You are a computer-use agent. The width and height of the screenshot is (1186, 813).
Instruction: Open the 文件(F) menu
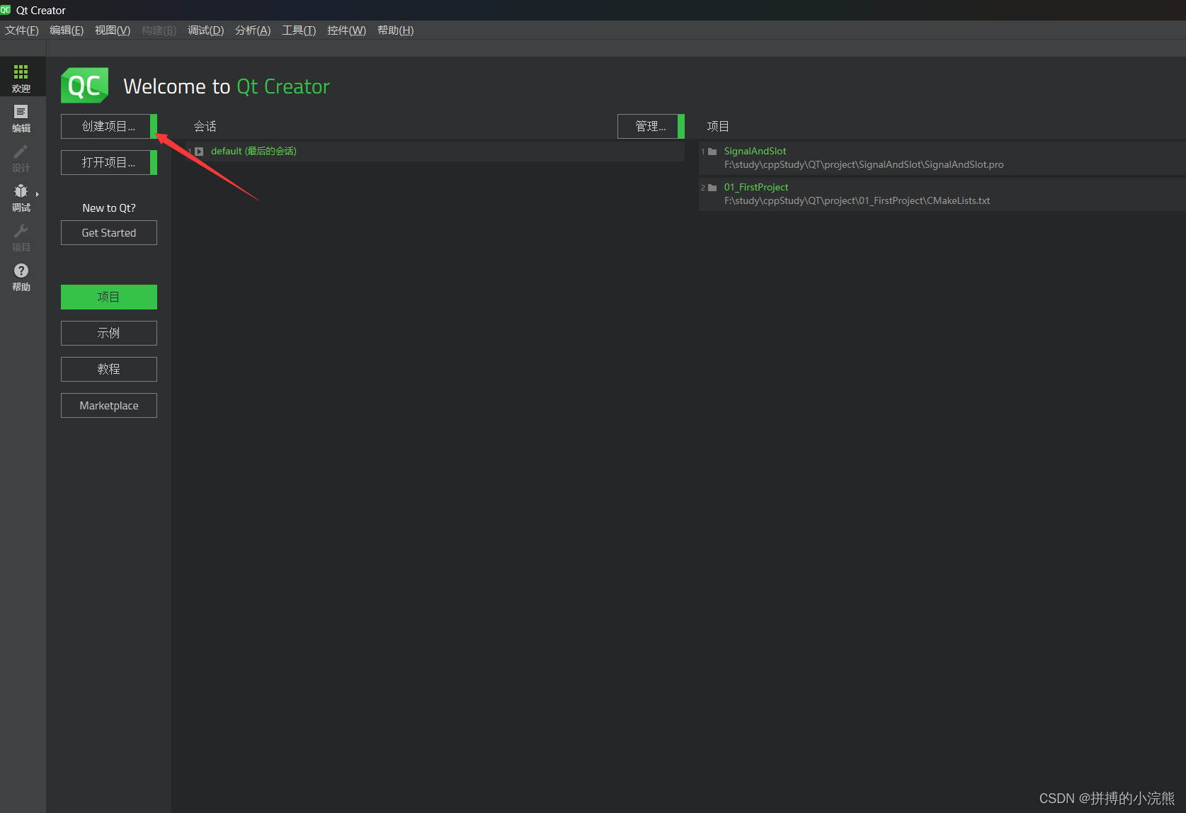22,30
